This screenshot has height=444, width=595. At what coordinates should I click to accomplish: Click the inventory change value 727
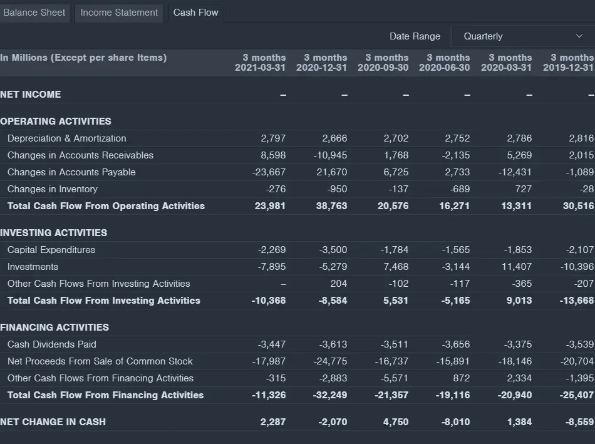[523, 189]
